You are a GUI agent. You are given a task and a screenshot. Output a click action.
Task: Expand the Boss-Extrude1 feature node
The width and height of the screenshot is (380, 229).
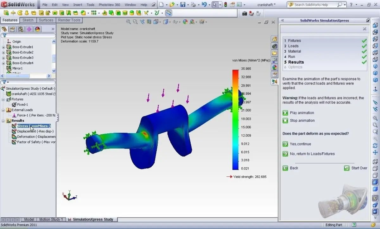point(3,47)
